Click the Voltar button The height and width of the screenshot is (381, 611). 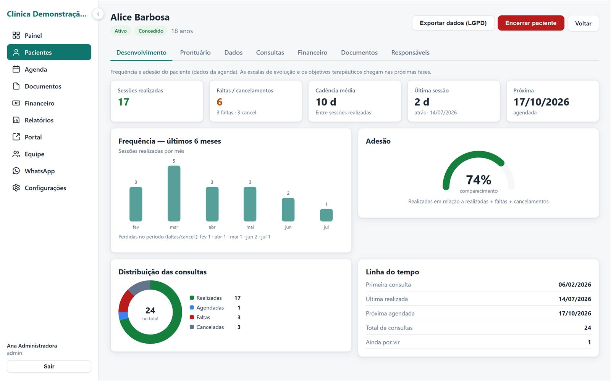[583, 23]
